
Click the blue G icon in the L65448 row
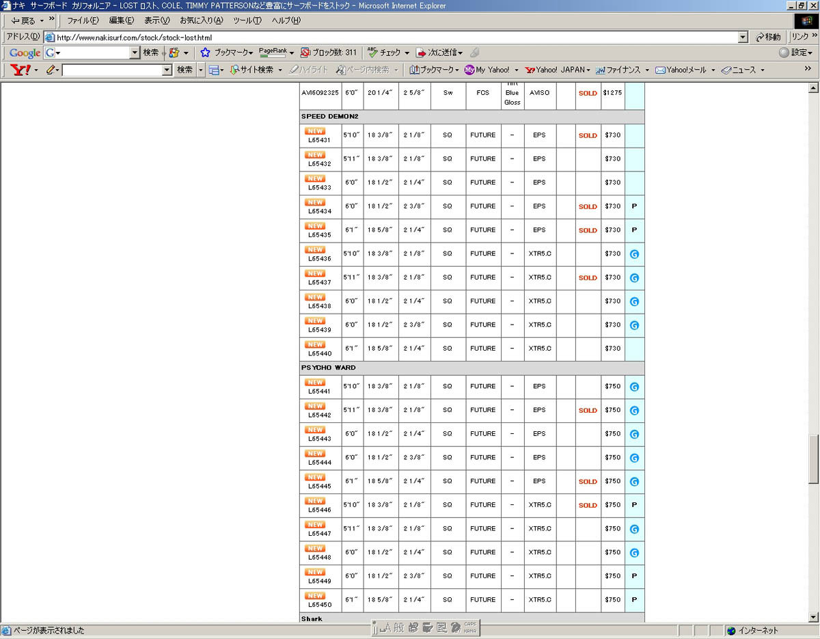tap(634, 553)
